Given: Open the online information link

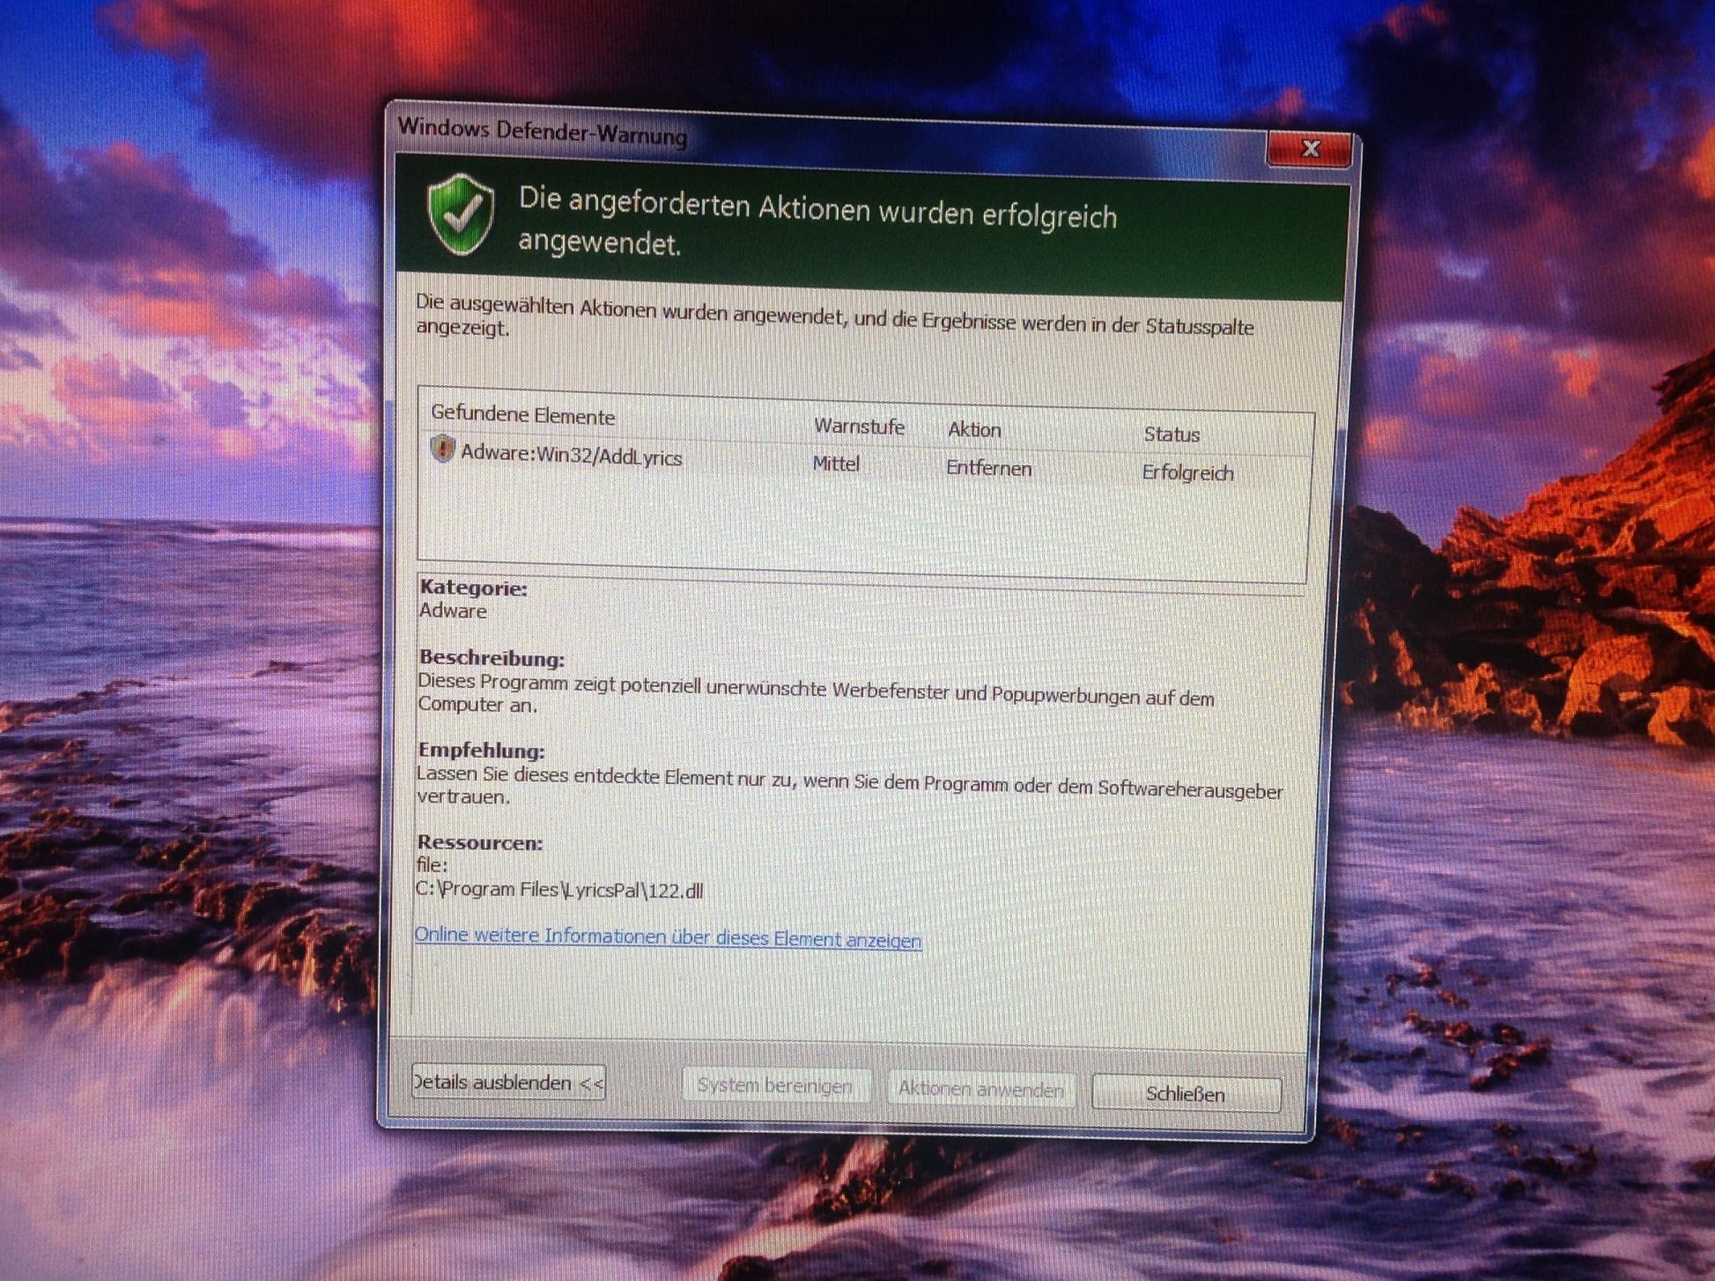Looking at the screenshot, I should pyautogui.click(x=668, y=937).
